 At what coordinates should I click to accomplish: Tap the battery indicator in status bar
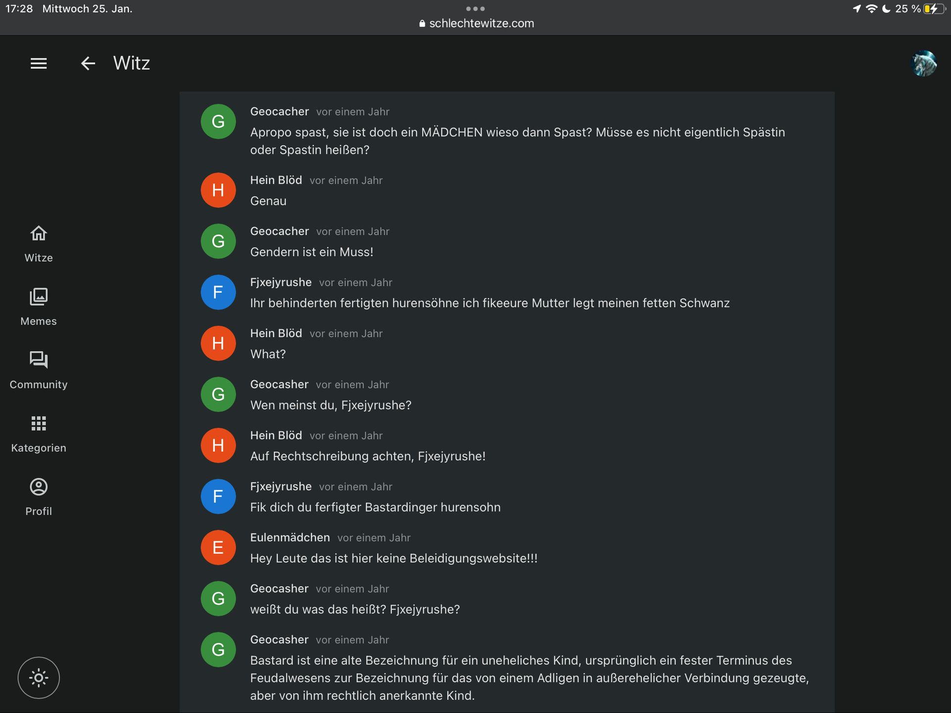click(x=934, y=9)
